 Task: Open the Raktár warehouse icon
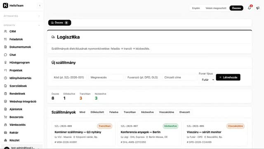(5, 133)
